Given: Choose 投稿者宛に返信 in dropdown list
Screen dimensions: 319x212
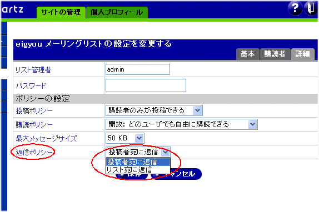Looking at the screenshot, I should coord(138,162).
